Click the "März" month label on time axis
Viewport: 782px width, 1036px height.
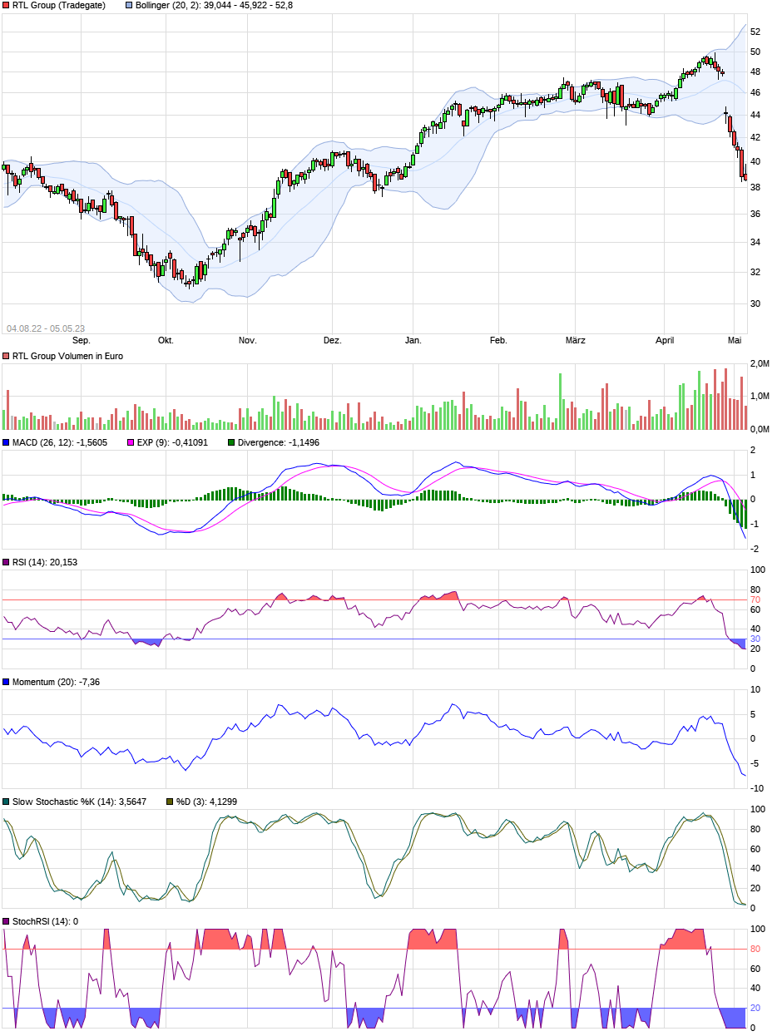575,340
